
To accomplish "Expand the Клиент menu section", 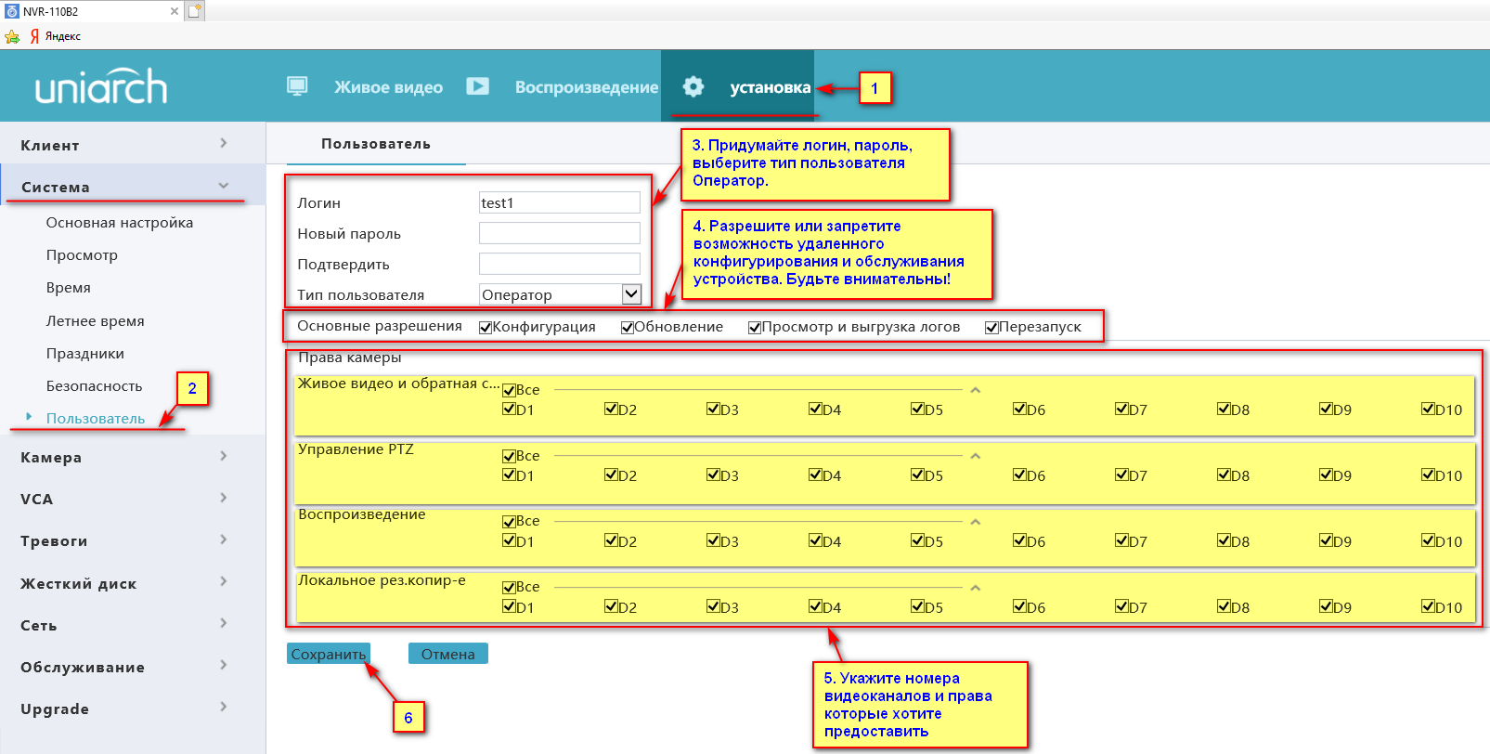I will pyautogui.click(x=132, y=144).
